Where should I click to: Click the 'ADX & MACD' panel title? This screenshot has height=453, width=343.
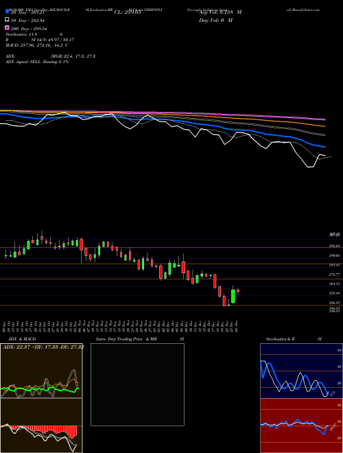click(22, 339)
